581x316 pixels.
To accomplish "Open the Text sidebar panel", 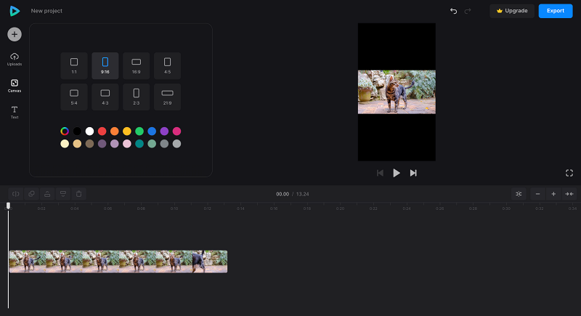I will [15, 113].
